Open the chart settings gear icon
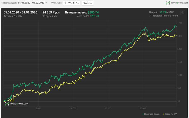 point(183,13)
